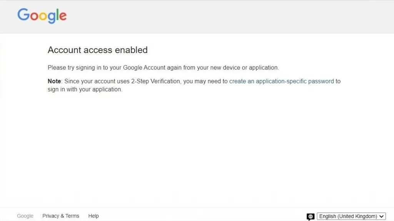Viewport: 394px width, 221px height.
Task: Click the yellow letter o in the logo
Action: (43, 16)
